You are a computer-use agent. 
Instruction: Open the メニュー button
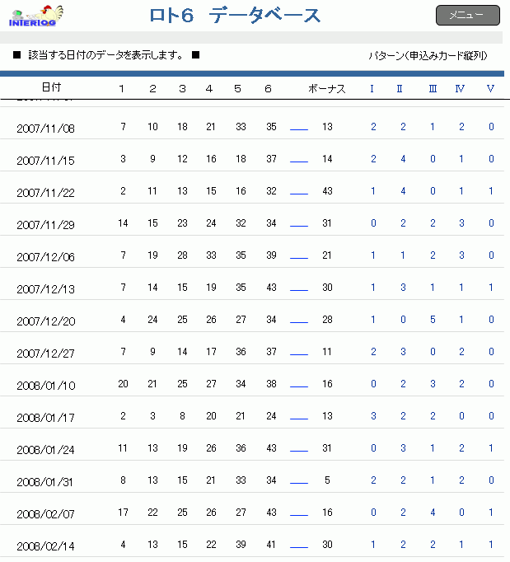coord(467,15)
